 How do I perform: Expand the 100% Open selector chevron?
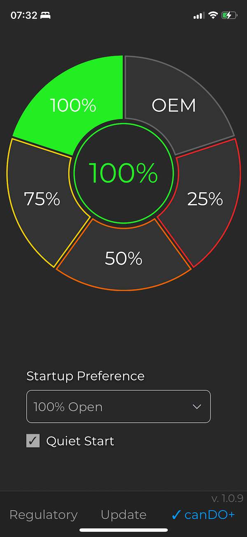pyautogui.click(x=197, y=406)
